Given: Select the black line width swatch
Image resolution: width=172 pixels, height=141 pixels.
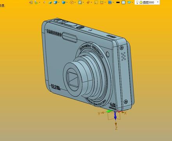Looking at the screenshot, I should click(118, 2).
